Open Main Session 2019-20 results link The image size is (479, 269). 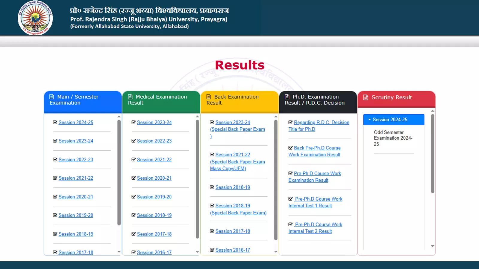pos(76,215)
